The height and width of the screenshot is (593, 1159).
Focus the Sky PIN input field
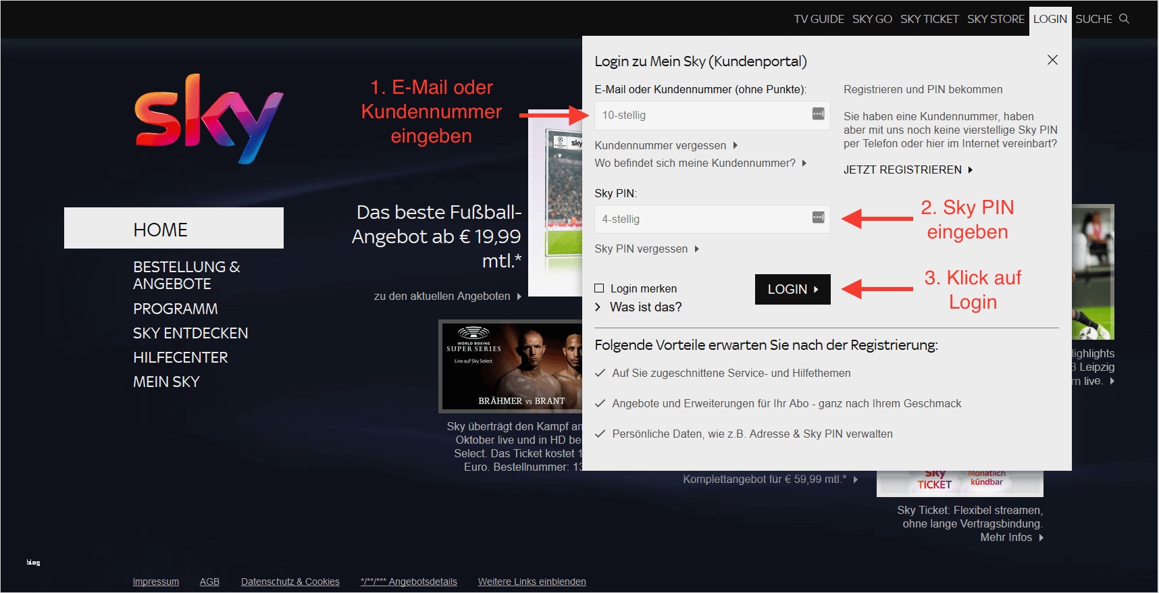pos(712,219)
